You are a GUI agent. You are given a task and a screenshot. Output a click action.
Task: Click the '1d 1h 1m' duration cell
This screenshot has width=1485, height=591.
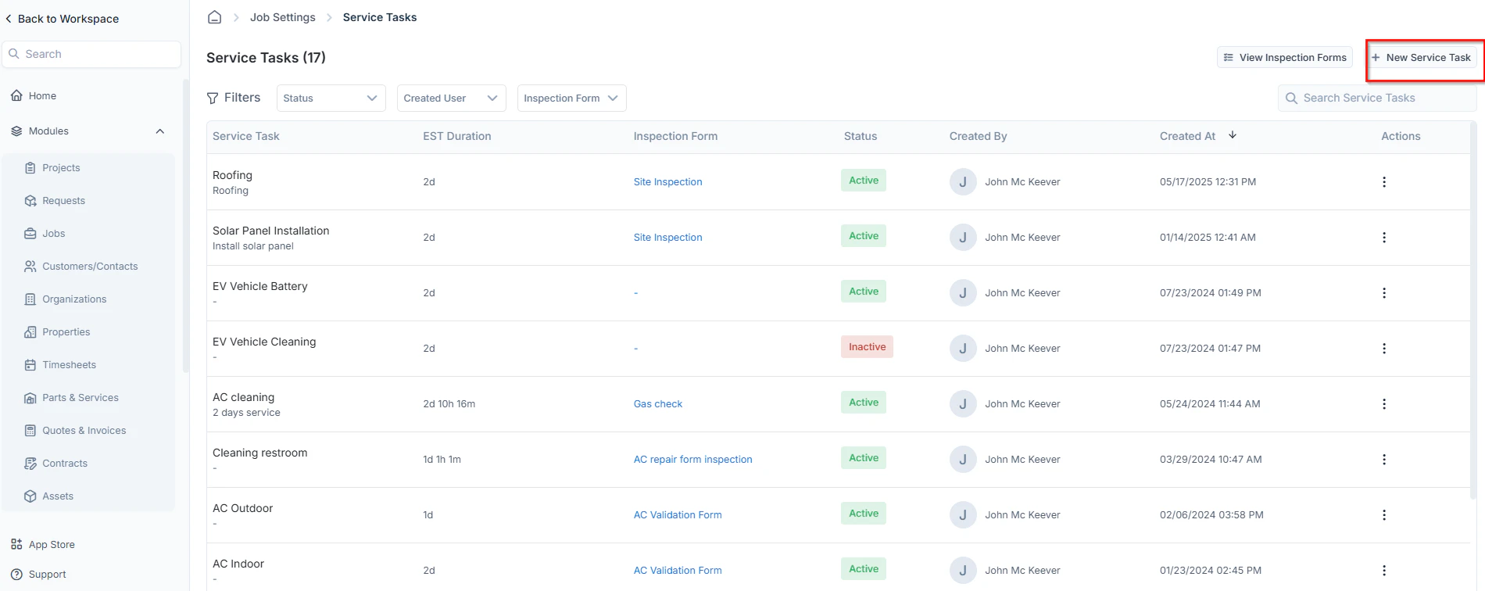pyautogui.click(x=442, y=460)
